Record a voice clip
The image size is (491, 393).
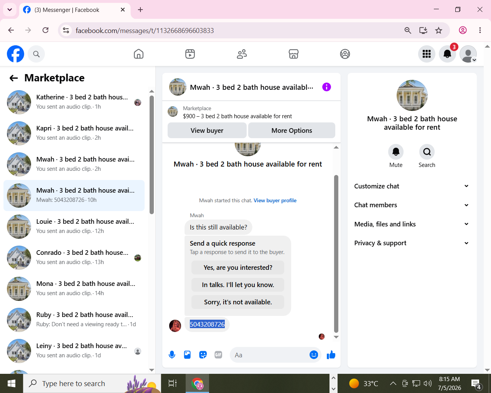(172, 355)
